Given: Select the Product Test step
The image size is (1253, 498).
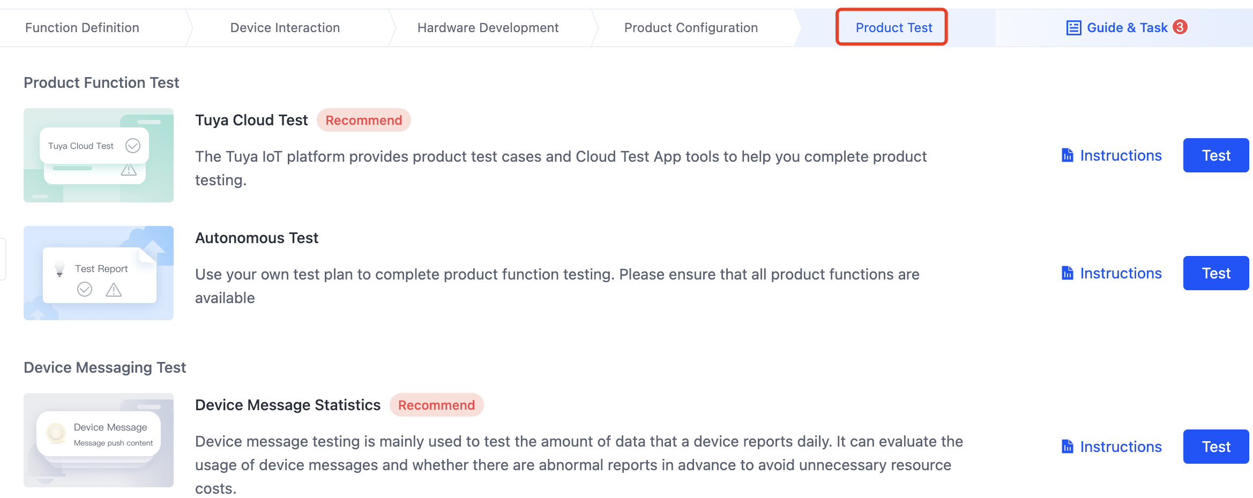Looking at the screenshot, I should tap(894, 28).
